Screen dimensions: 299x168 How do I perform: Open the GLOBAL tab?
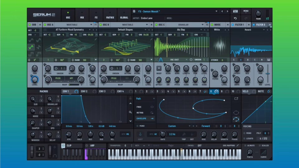coord(124,15)
